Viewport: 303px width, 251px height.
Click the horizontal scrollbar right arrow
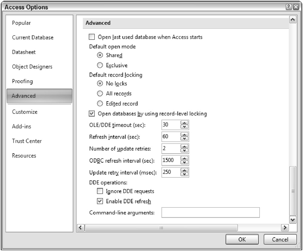tap(284, 228)
